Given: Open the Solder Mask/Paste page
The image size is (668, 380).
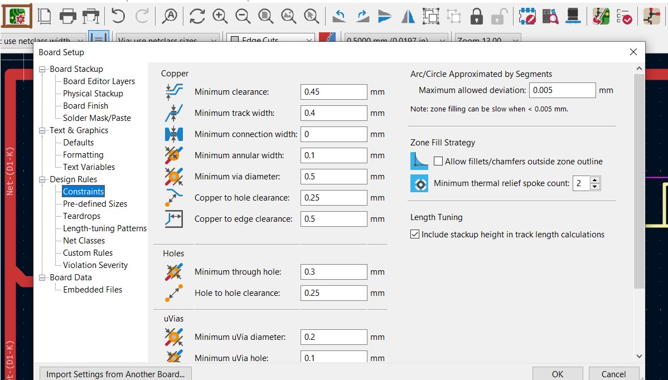Looking at the screenshot, I should (x=96, y=118).
